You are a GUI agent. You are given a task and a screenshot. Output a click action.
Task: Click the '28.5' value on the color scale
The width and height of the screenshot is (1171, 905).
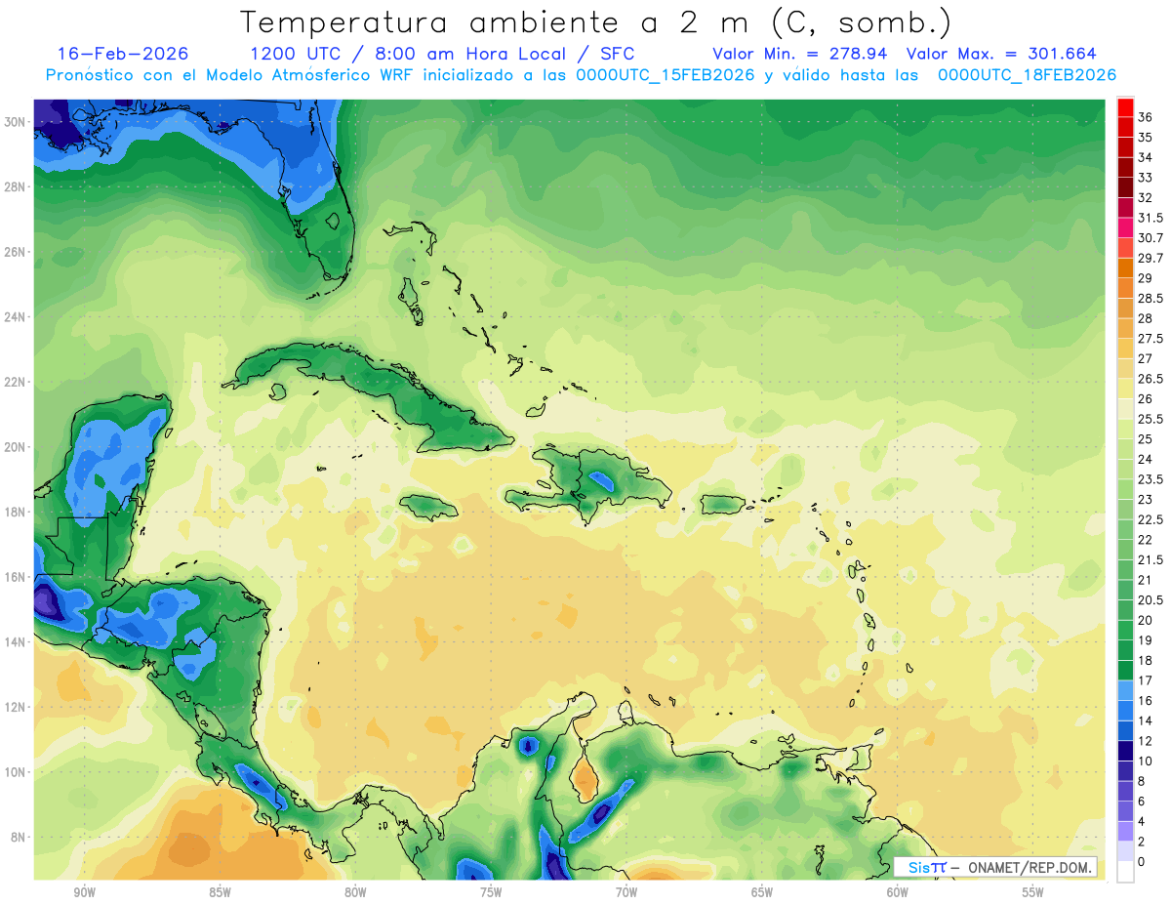[x=1151, y=299]
